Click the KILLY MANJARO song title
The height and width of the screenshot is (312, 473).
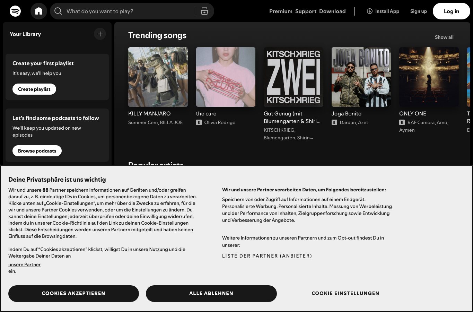point(149,113)
